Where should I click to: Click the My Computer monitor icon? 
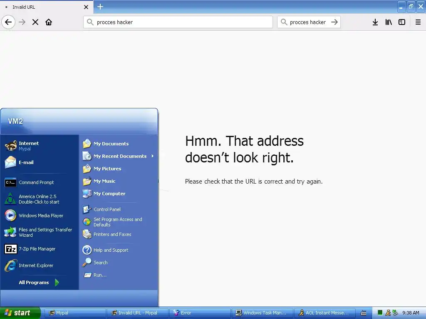click(87, 194)
